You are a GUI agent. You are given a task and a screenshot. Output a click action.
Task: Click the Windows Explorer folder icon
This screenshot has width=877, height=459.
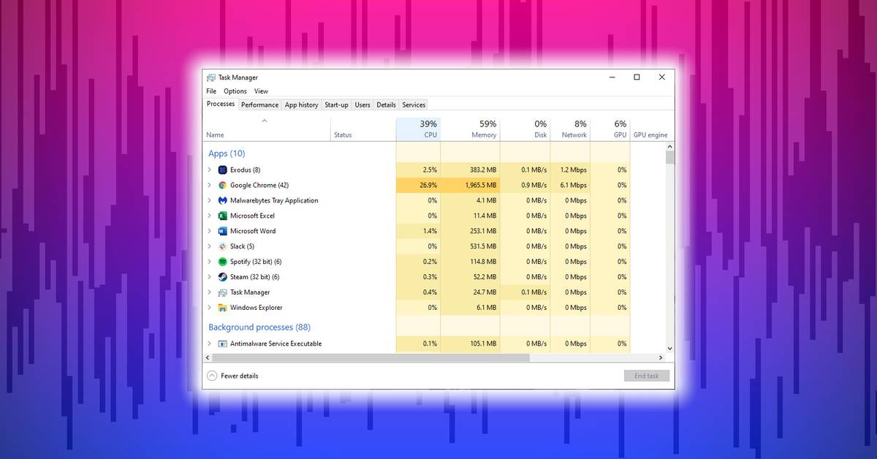[x=223, y=308]
